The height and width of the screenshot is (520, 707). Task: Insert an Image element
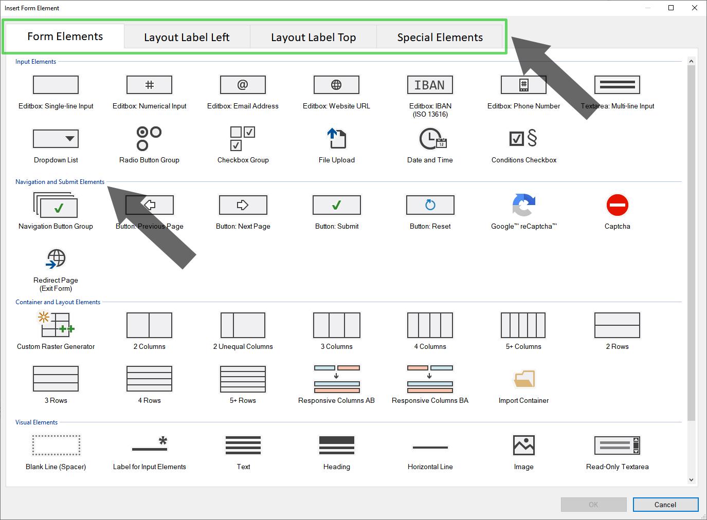pos(523,452)
